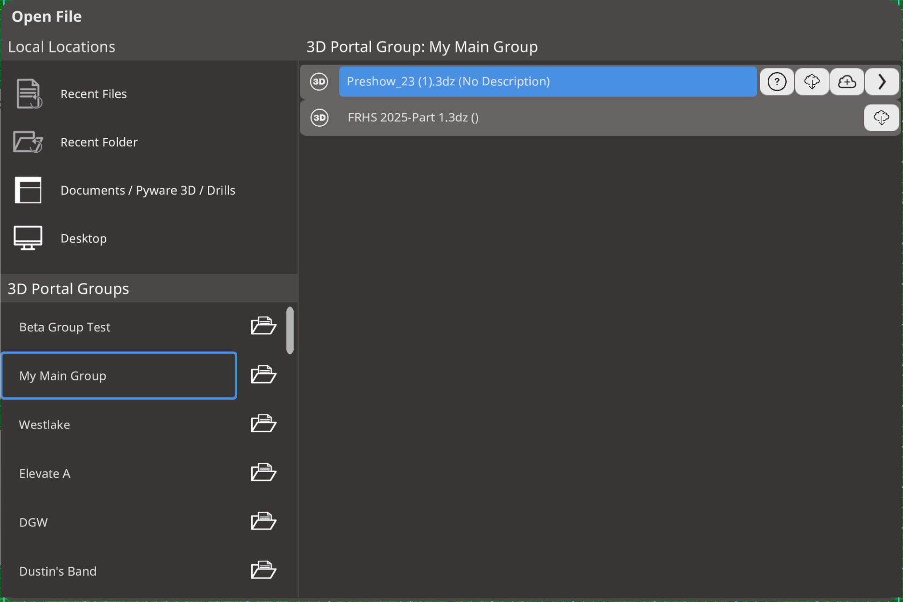The image size is (903, 602).
Task: Open folder icon beside Elevate A
Action: tap(263, 473)
